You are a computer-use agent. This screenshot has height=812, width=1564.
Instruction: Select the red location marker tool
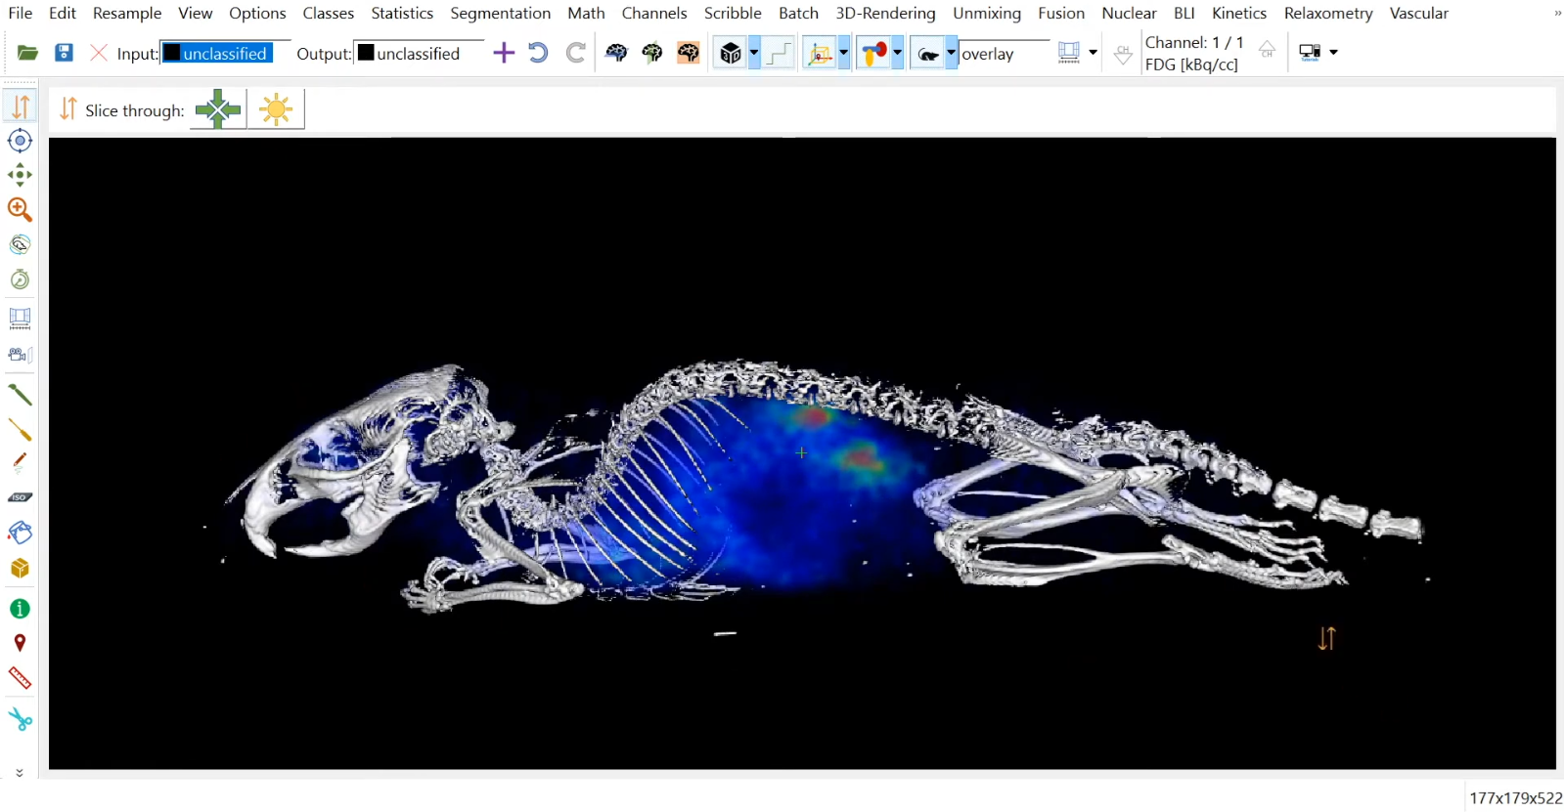tap(20, 643)
